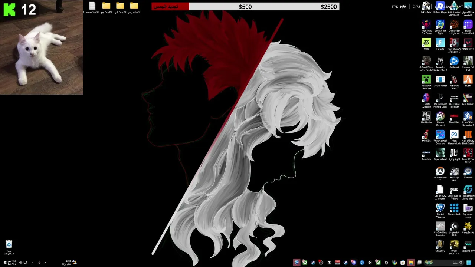
Task: Select the Rematch desktop shortcut
Action: (426, 155)
